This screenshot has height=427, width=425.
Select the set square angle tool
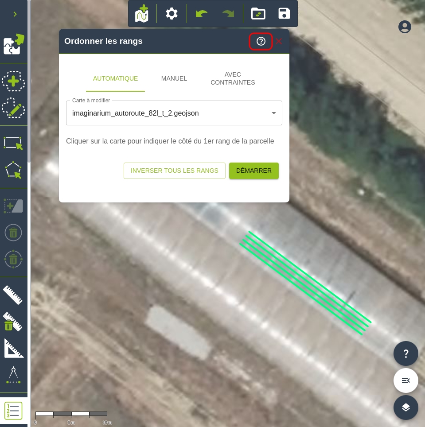[x=13, y=348]
